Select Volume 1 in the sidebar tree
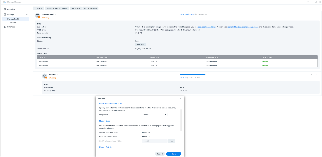The image size is (322, 157). click(x=13, y=23)
